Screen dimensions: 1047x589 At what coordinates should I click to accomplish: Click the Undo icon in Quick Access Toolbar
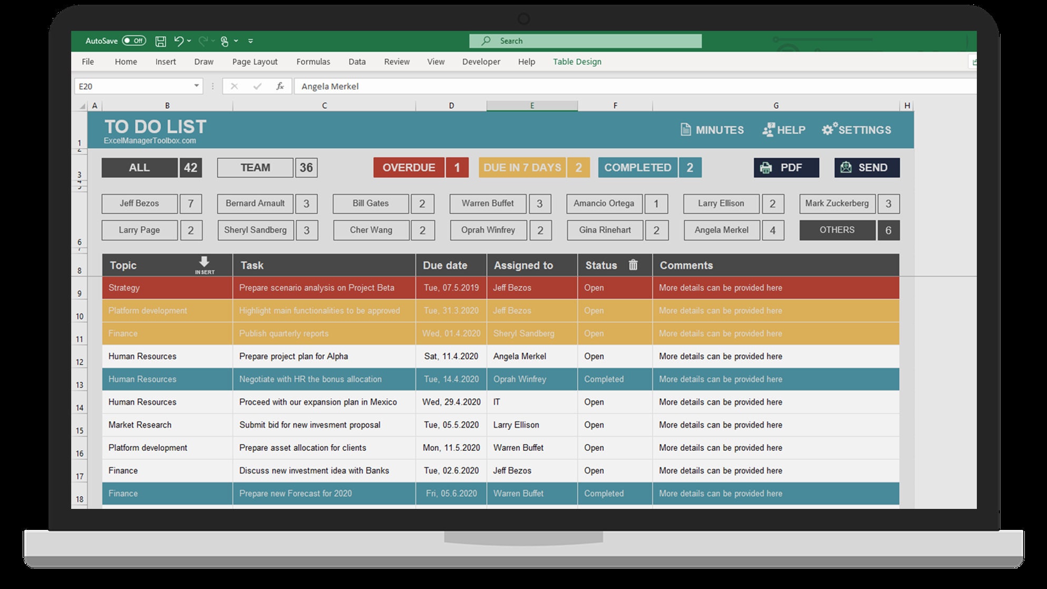pos(179,41)
